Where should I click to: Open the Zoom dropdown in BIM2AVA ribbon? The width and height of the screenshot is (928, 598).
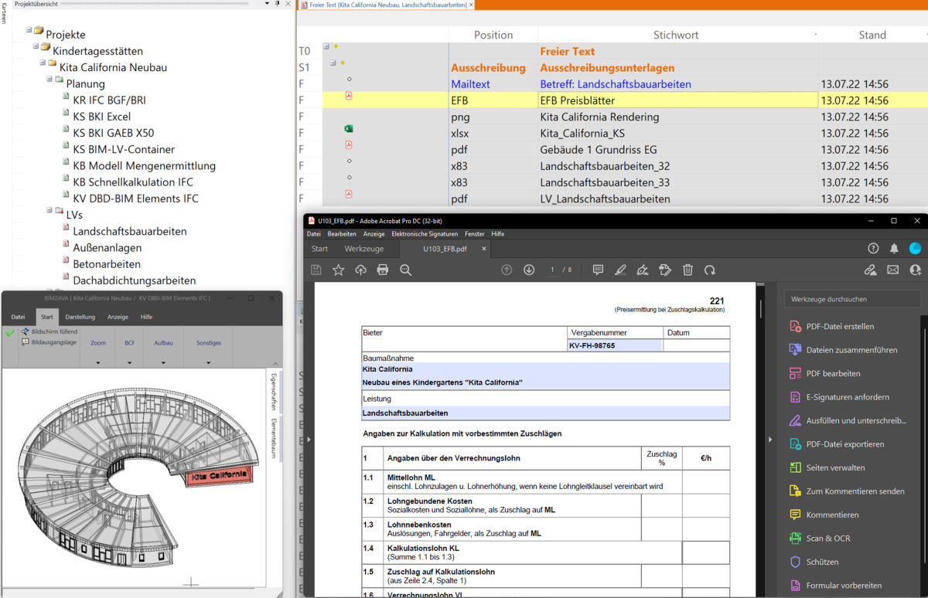(98, 352)
